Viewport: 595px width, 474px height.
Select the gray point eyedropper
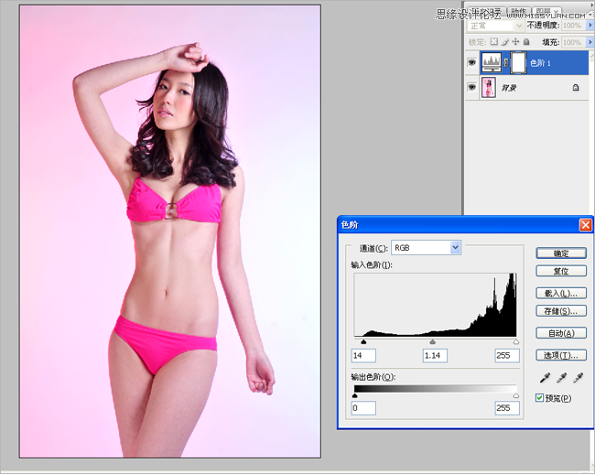point(562,378)
